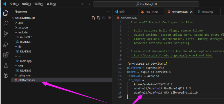224x104 pixels.
Task: Switch to the 欢迎 tab
Action: [125, 12]
